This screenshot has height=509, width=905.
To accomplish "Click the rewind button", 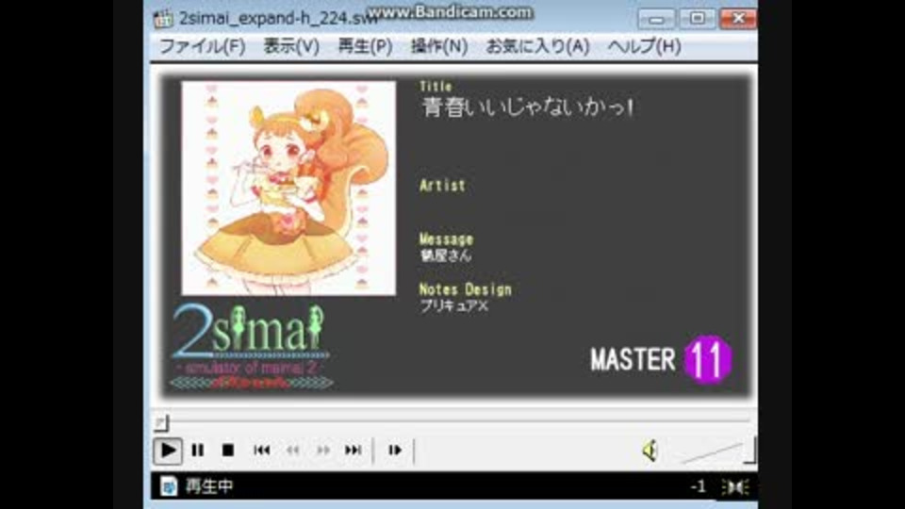I will click(x=292, y=451).
